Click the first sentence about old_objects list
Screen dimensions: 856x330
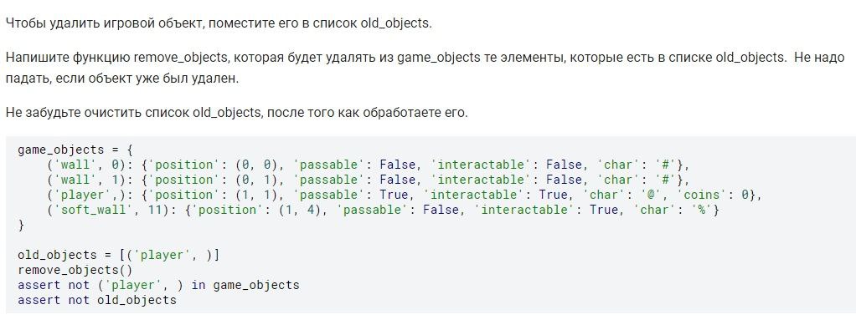click(219, 24)
